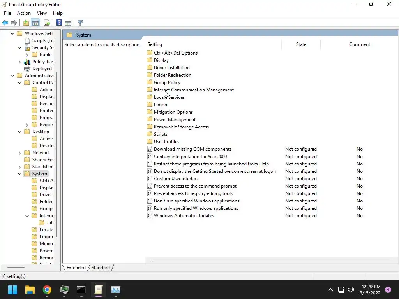Expand the Public Key tree node

[x=27, y=55]
